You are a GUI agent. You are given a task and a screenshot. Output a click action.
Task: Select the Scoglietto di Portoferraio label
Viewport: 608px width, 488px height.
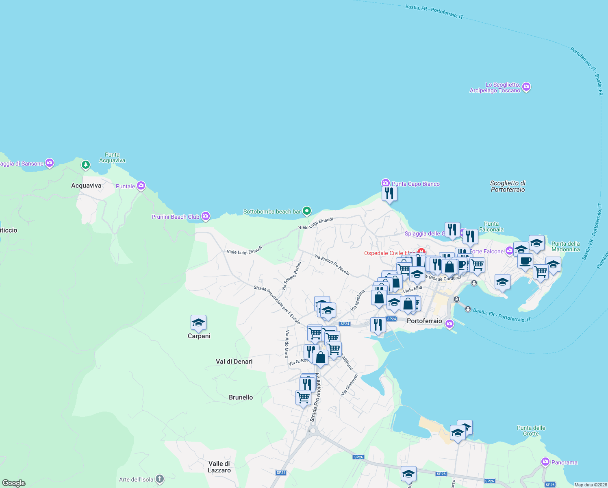pyautogui.click(x=508, y=186)
